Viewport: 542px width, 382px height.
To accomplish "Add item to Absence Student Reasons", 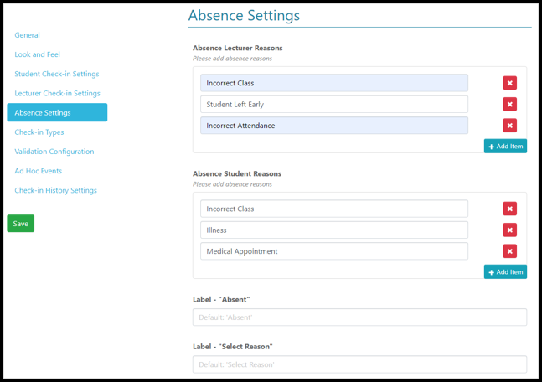I will pos(505,271).
